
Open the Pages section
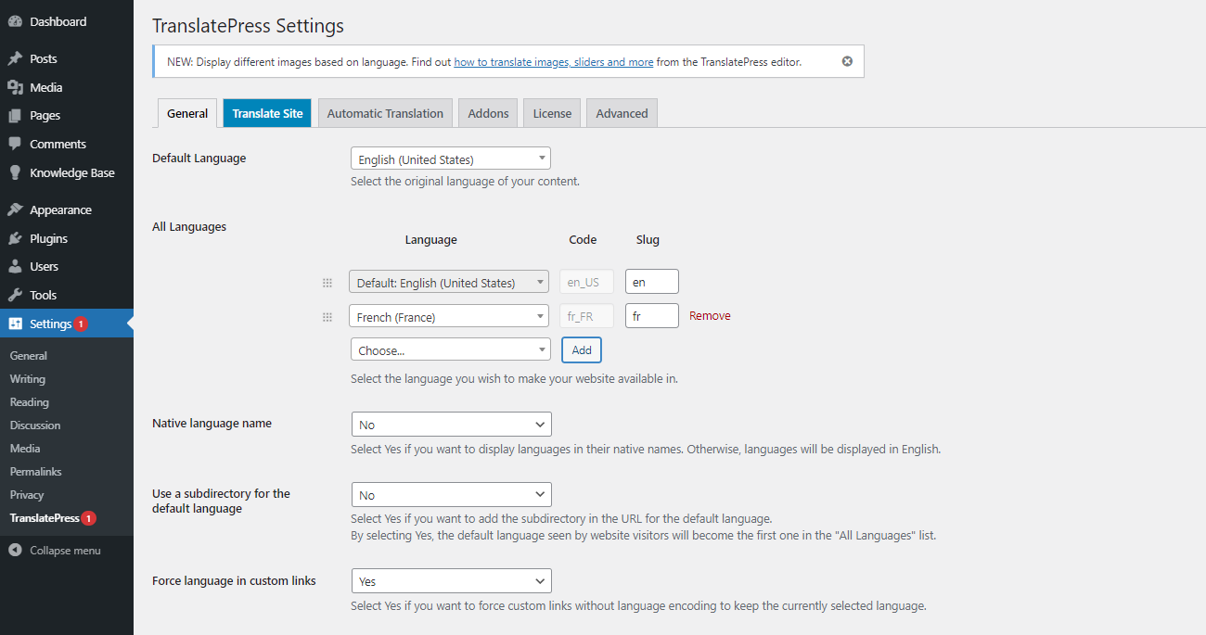pyautogui.click(x=43, y=115)
